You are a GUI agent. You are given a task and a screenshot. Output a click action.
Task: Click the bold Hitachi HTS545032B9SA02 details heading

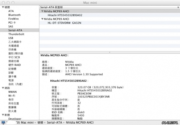[x=68, y=81]
